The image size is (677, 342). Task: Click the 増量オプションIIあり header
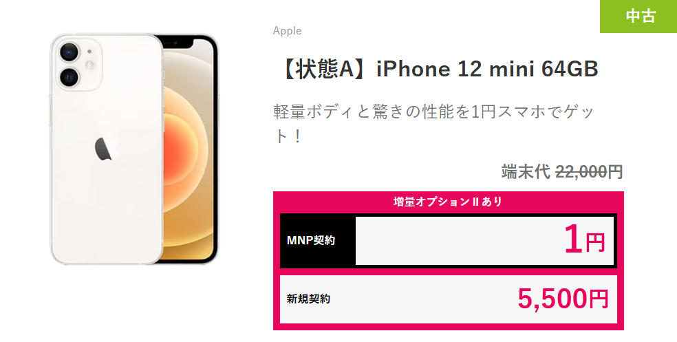point(448,202)
